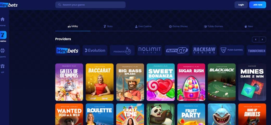271x125 pixels.
Task: Open the Game Shows tab
Action: click(178, 27)
